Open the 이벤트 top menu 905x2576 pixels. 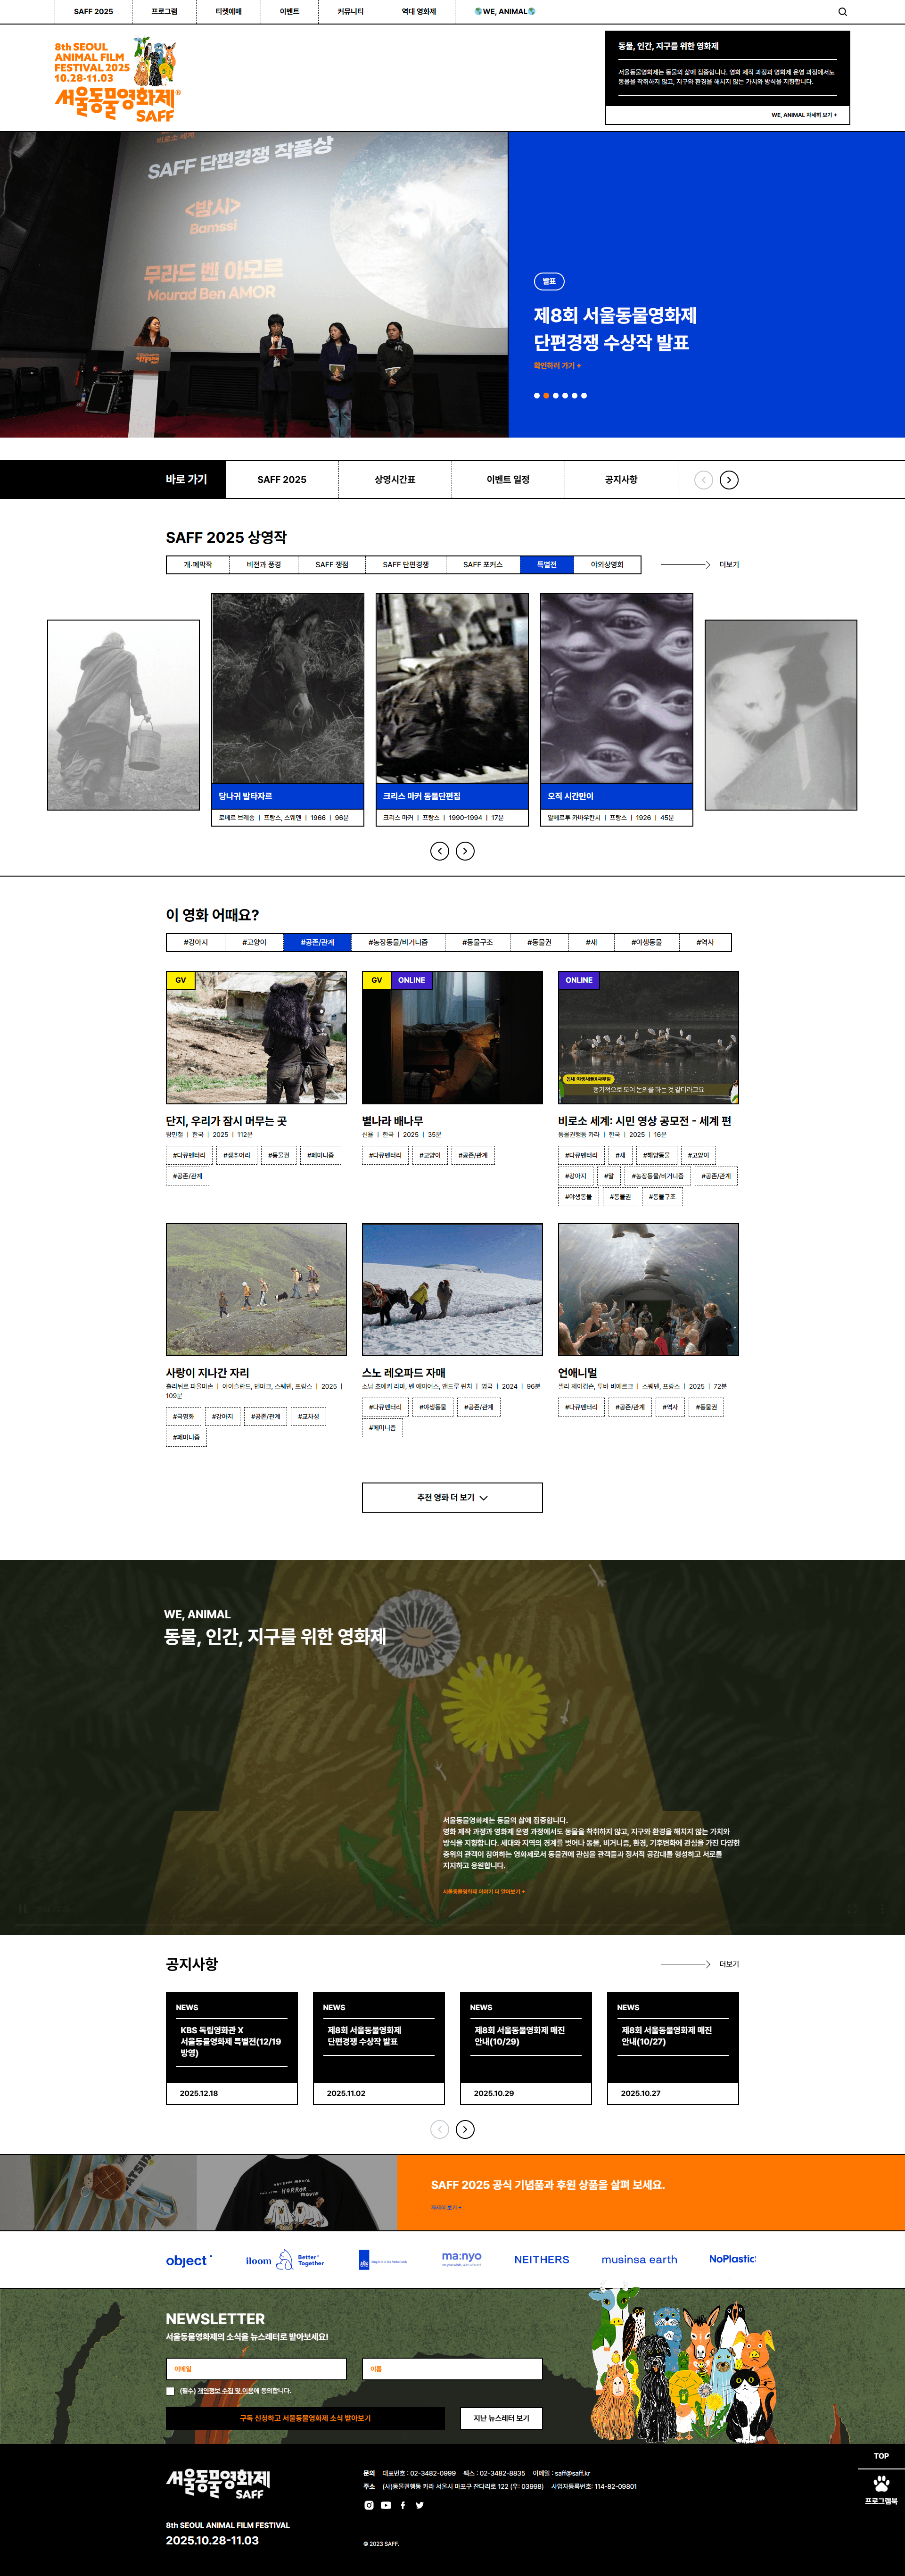click(289, 12)
